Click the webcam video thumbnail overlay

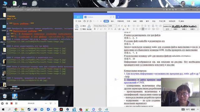point(180,92)
